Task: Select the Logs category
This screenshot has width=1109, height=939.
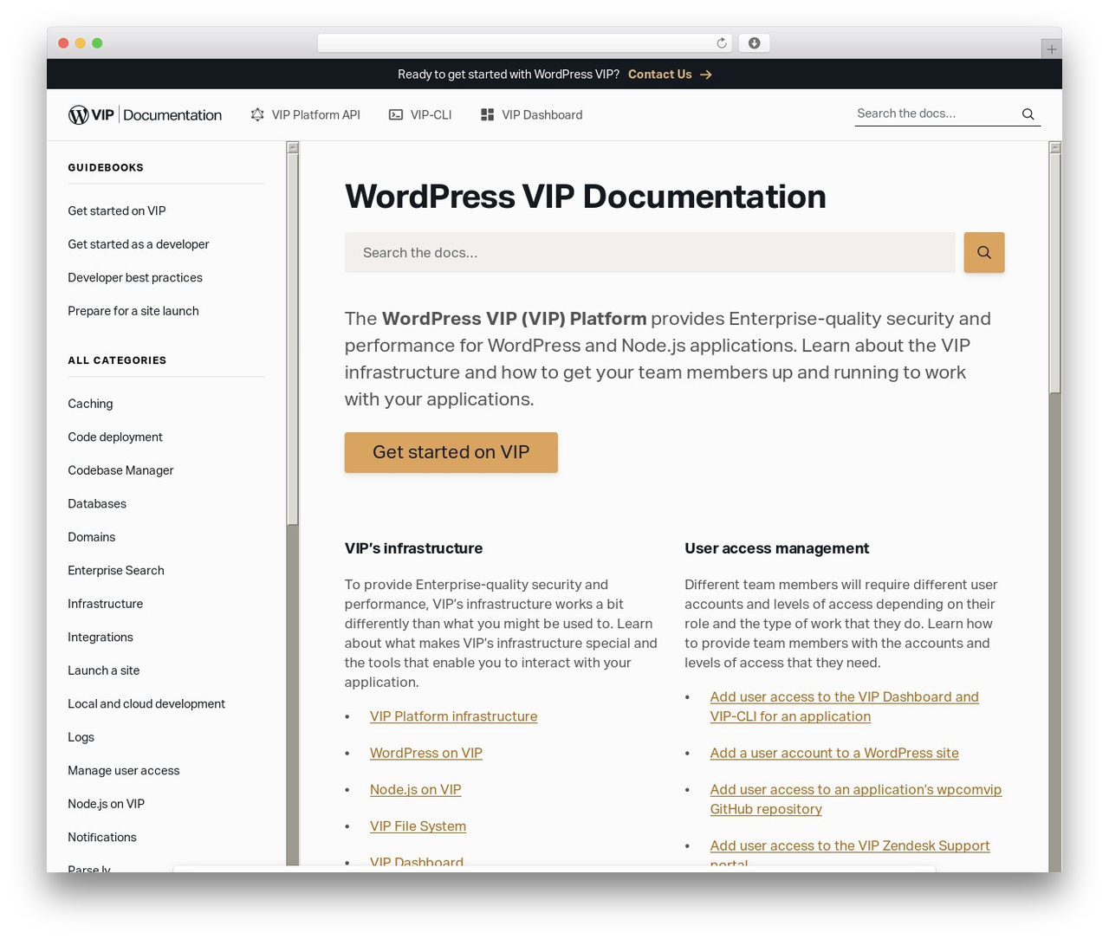Action: pyautogui.click(x=81, y=737)
